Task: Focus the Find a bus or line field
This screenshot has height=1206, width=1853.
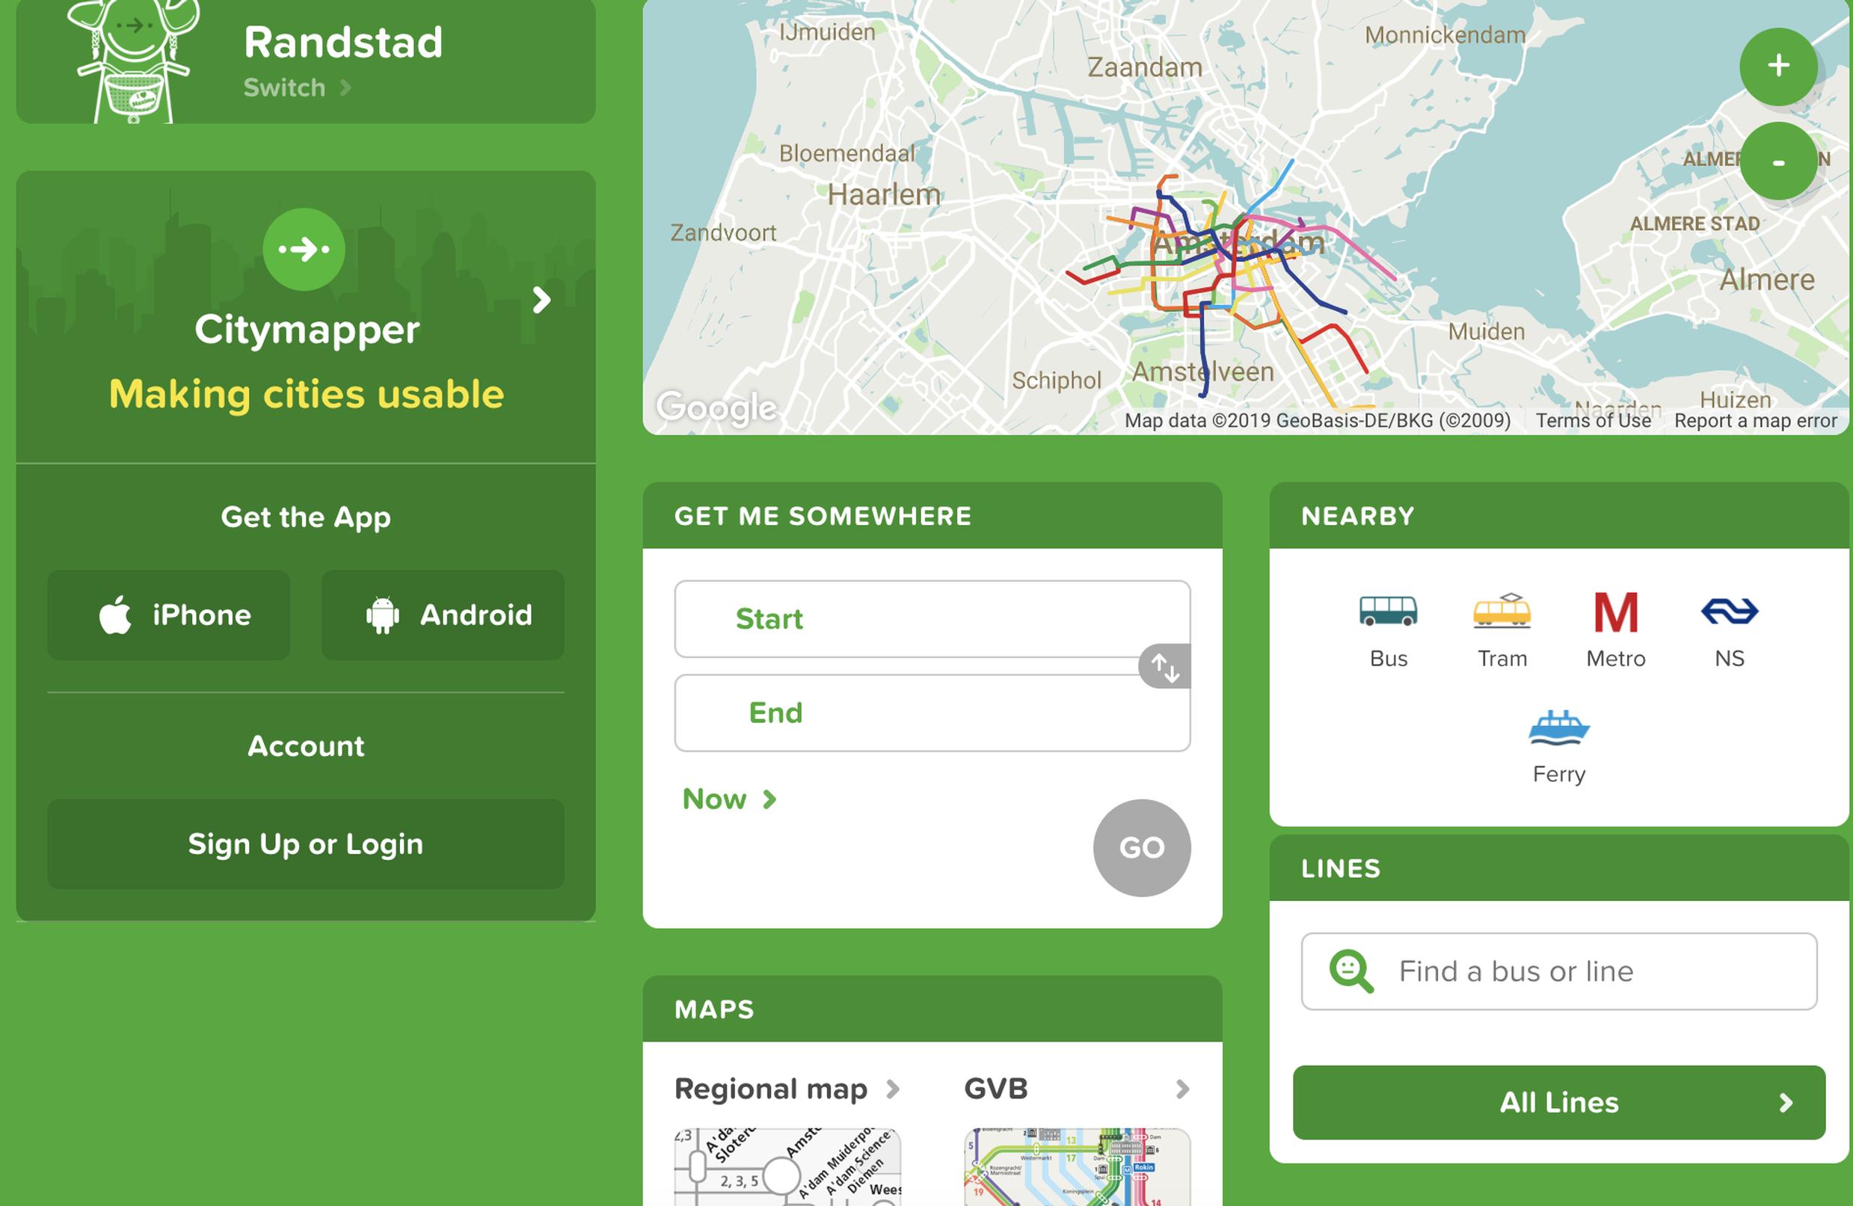Action: (x=1558, y=971)
